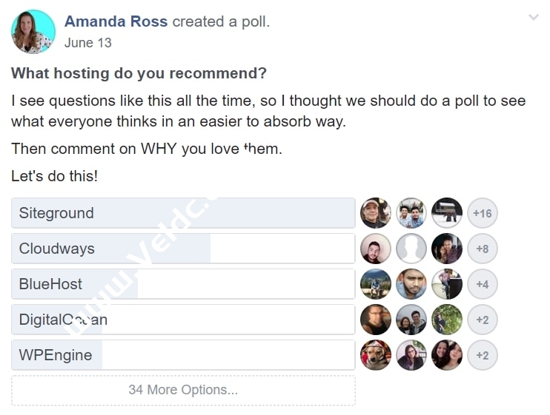Open the Amanda Ross profile link
The image size is (550, 415).
(116, 21)
